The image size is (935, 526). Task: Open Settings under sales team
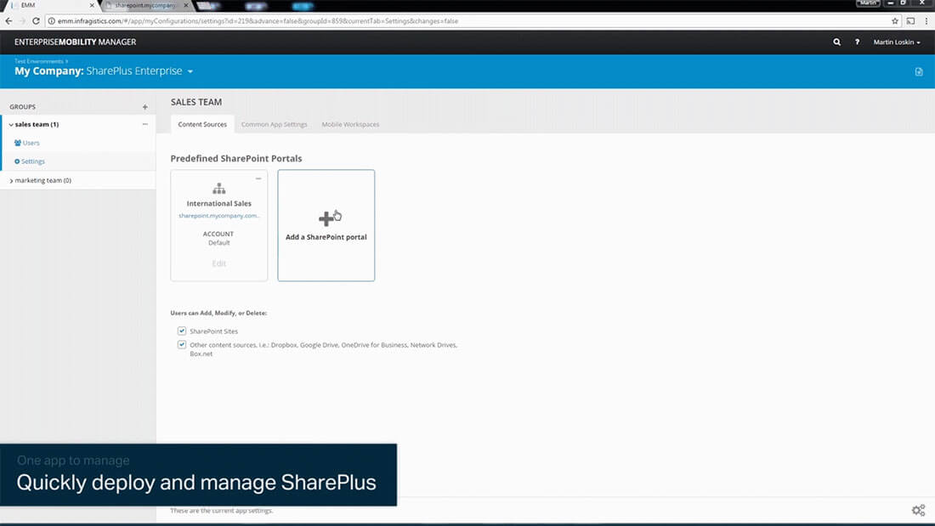pos(33,161)
